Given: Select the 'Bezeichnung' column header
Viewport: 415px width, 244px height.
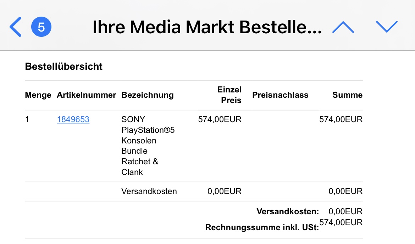Looking at the screenshot, I should (148, 95).
